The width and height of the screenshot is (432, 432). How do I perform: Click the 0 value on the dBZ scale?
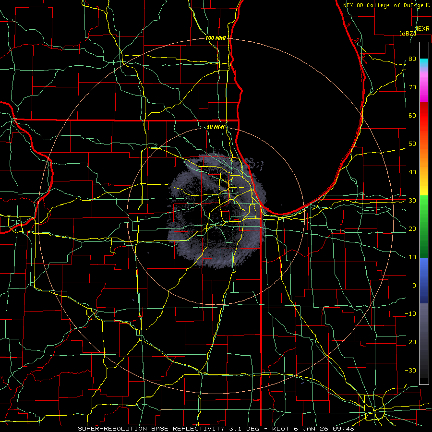click(414, 286)
